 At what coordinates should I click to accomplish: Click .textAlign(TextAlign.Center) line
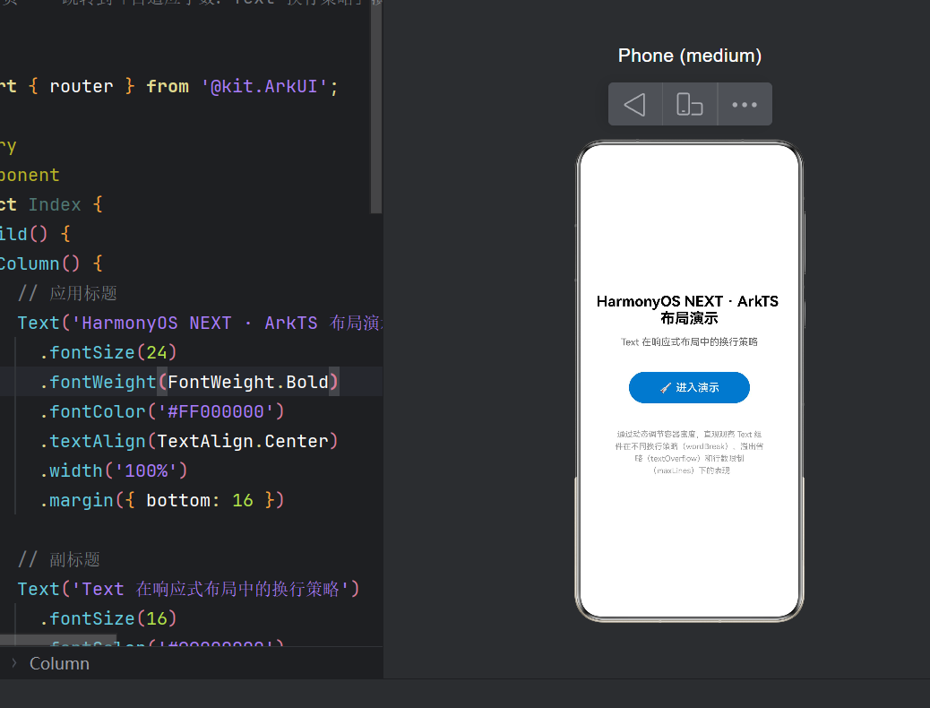pos(189,441)
